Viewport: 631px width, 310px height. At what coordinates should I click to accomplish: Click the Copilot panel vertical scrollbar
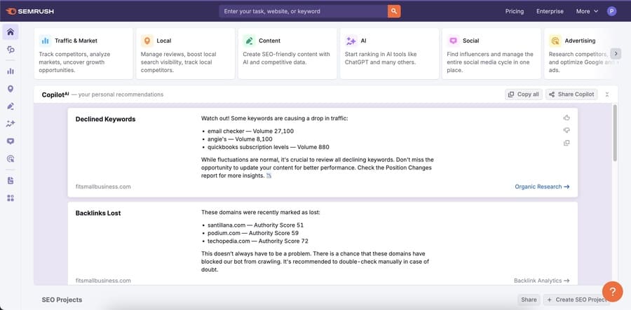614,132
